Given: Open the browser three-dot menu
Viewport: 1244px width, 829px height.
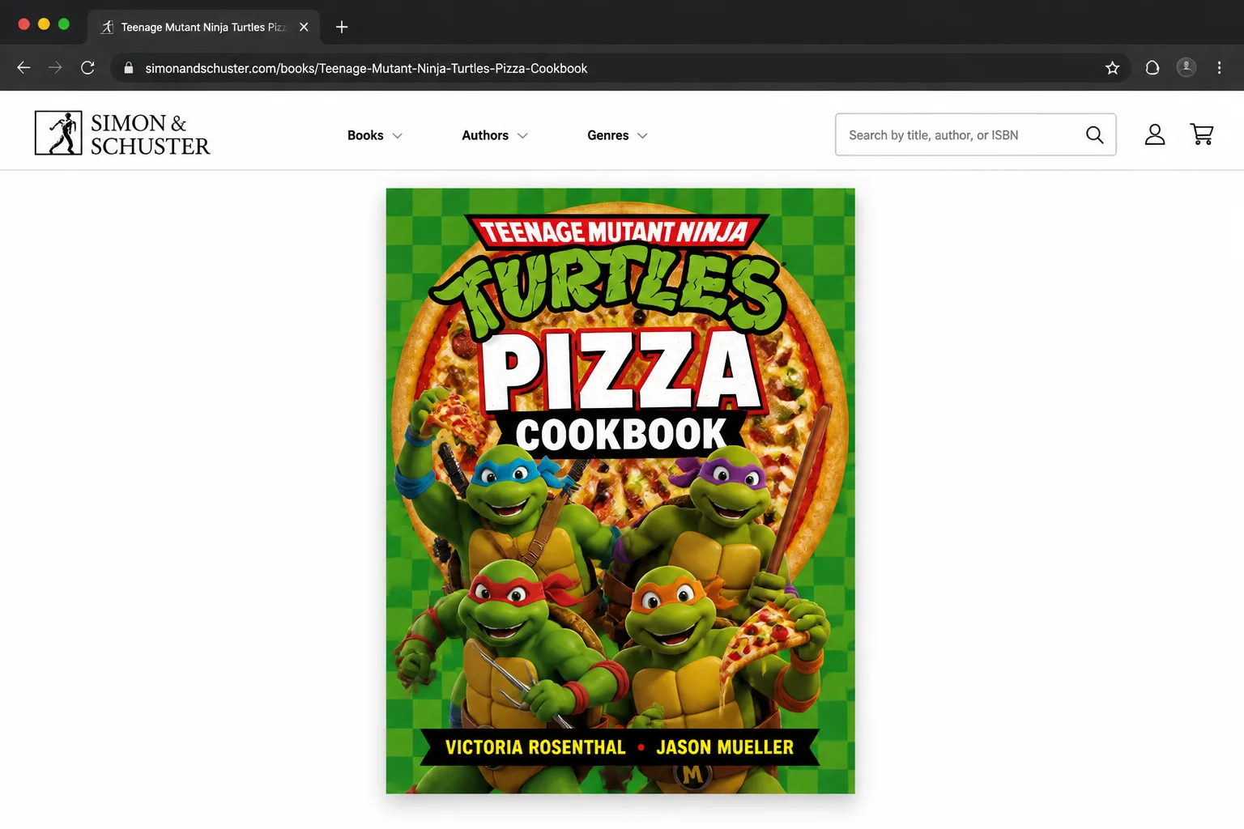Looking at the screenshot, I should click(1219, 68).
